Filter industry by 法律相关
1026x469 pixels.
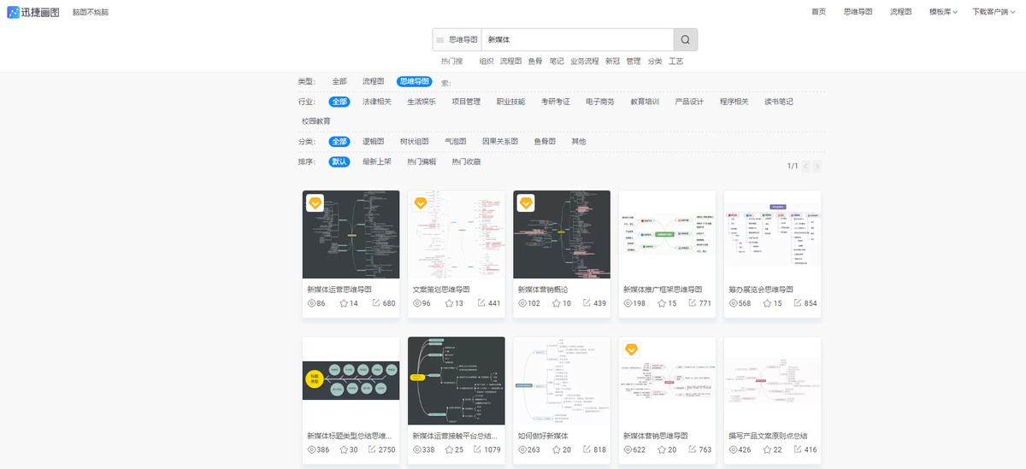tap(376, 101)
